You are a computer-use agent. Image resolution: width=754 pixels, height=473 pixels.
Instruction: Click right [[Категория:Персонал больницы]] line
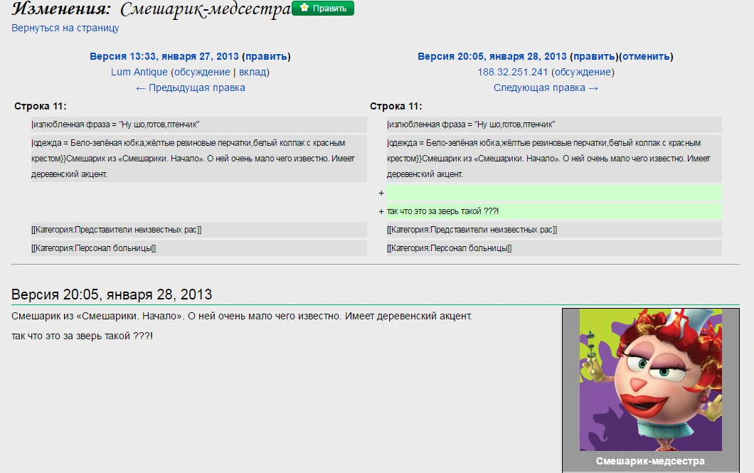tap(554, 248)
